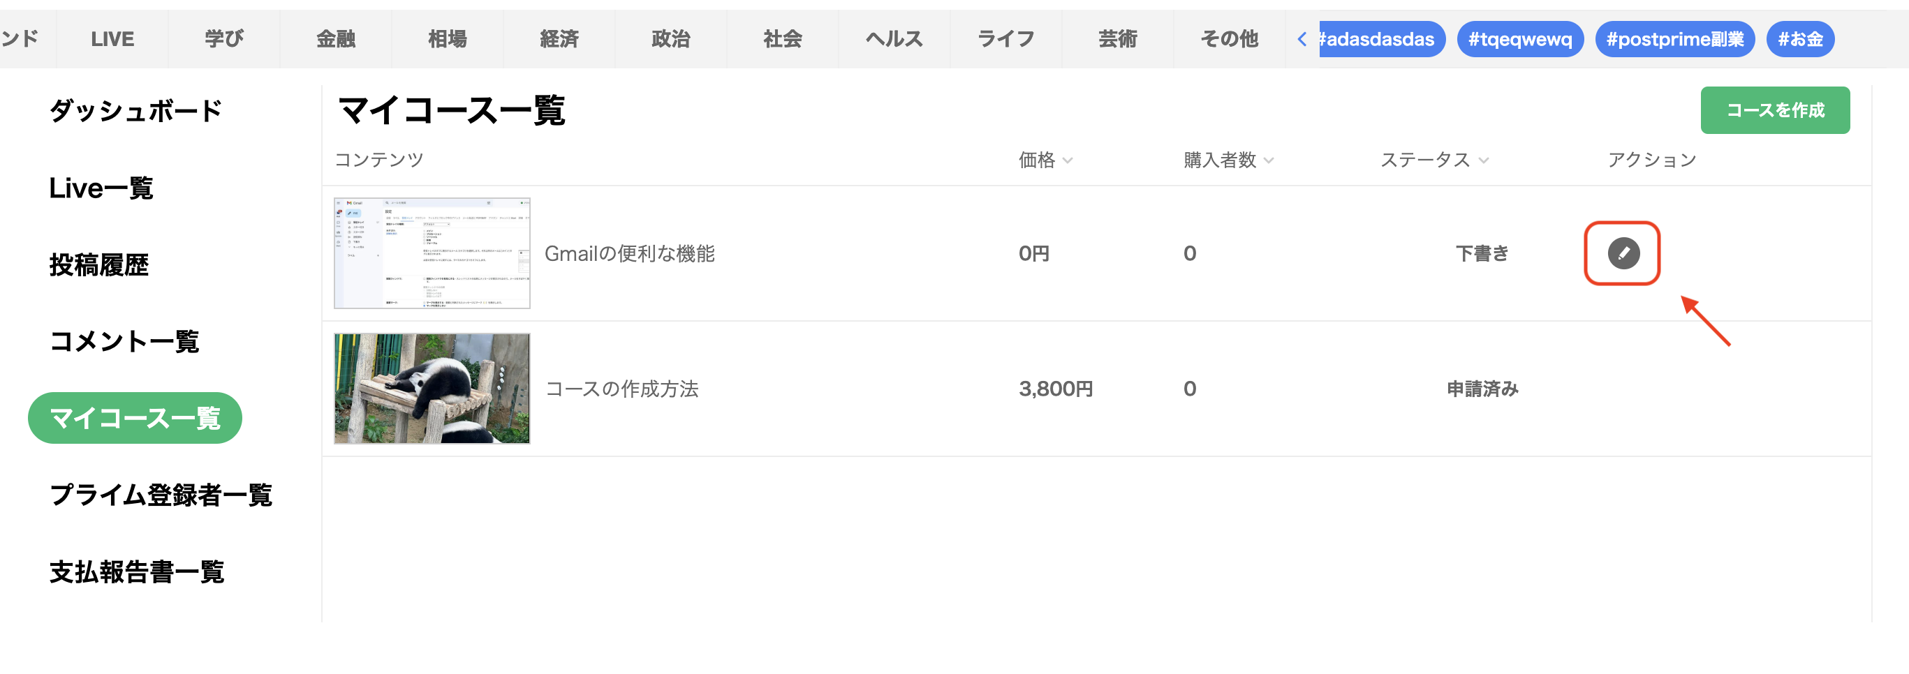
Task: Select the #お金 hashtag chip
Action: 1800,39
